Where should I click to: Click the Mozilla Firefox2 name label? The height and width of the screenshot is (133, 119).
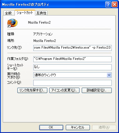(39, 22)
